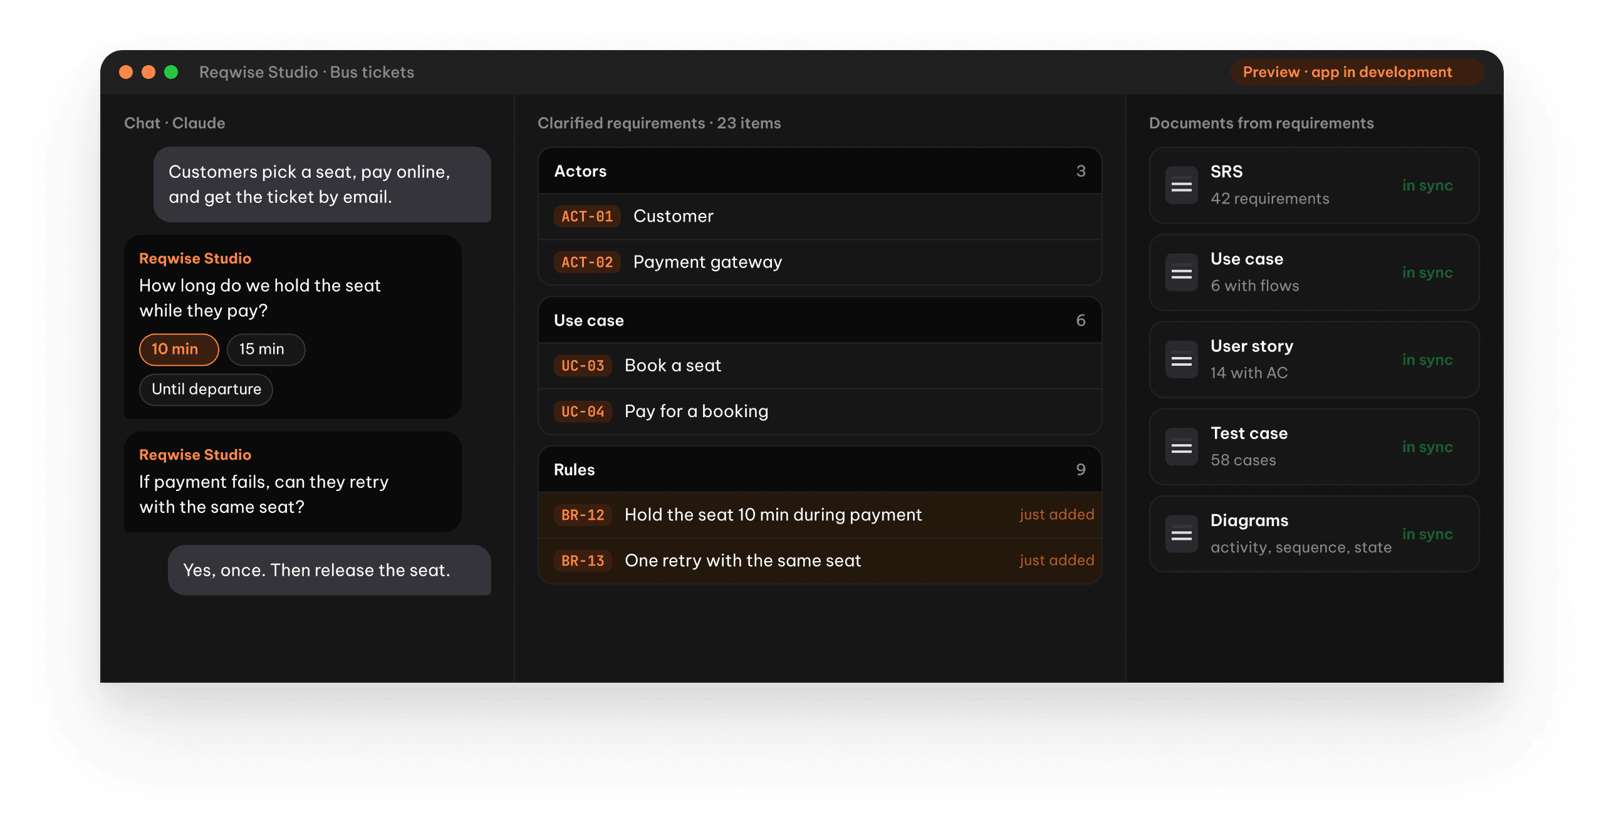Choose the 10 min answer chip
Viewport: 1604px width, 833px height.
[179, 349]
